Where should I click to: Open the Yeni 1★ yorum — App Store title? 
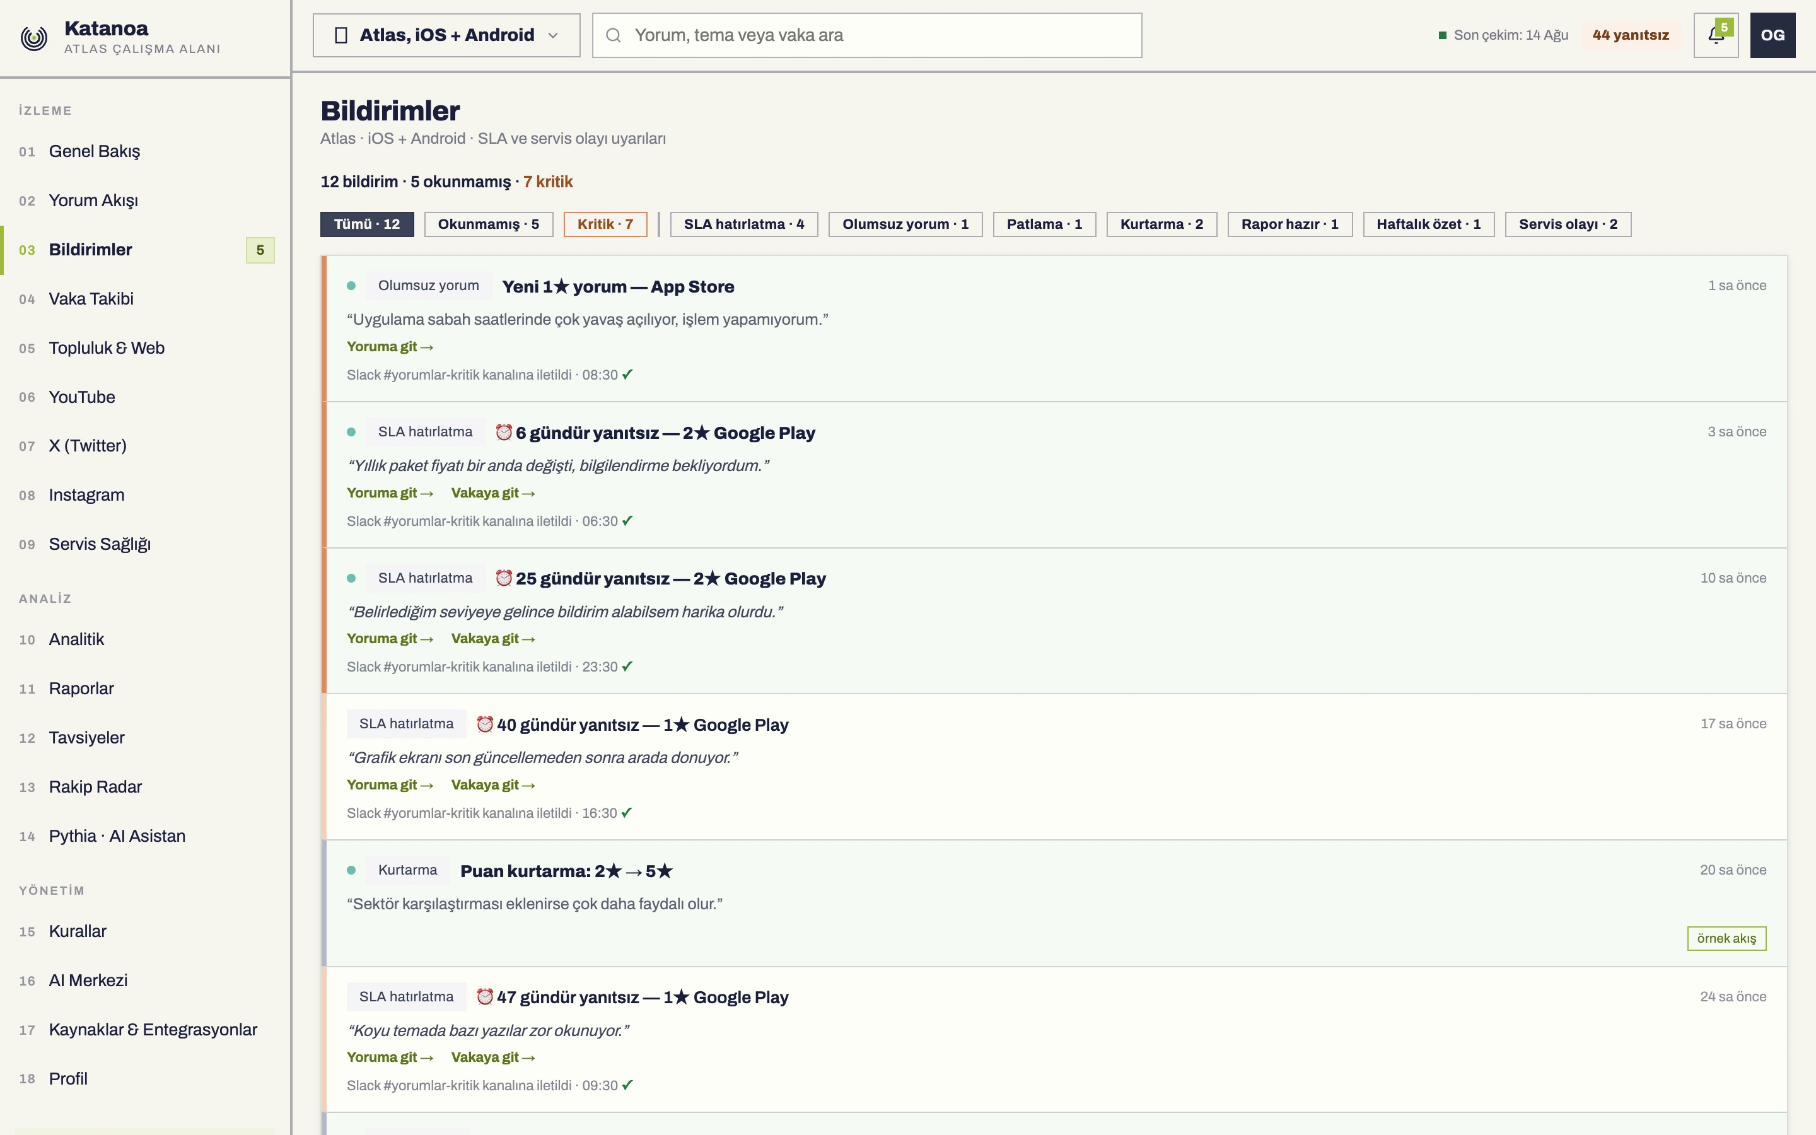[619, 287]
